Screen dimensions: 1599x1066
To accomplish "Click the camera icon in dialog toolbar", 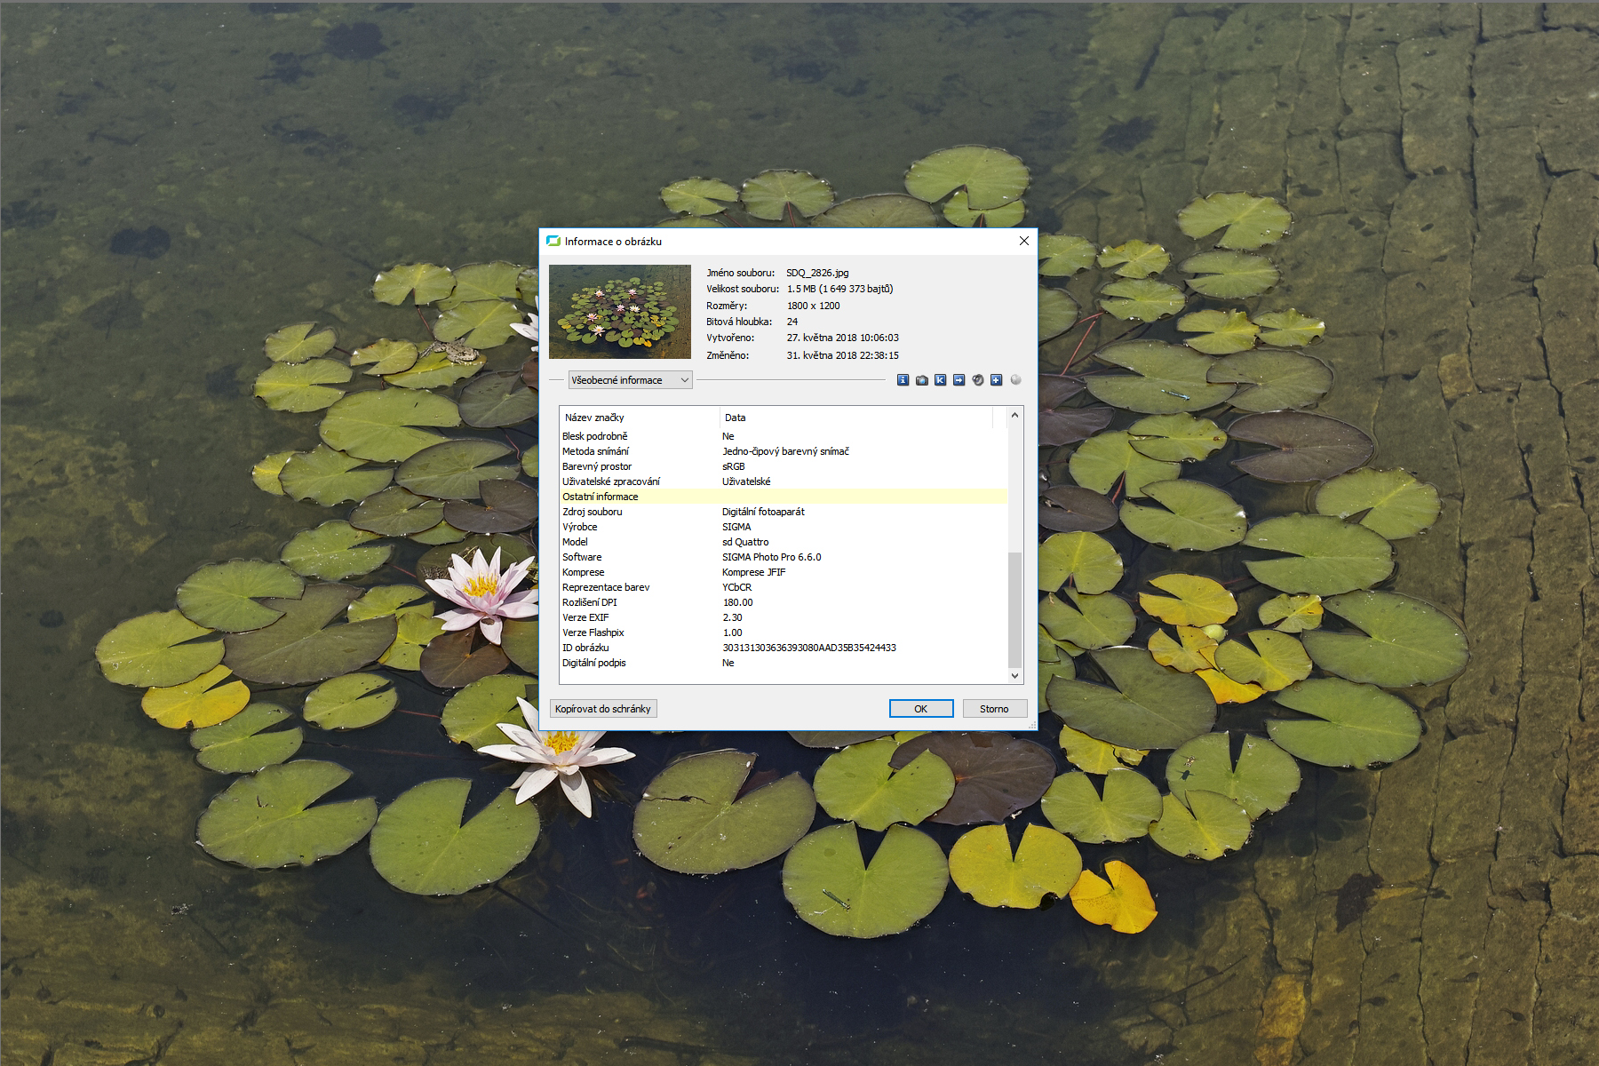I will coord(922,380).
